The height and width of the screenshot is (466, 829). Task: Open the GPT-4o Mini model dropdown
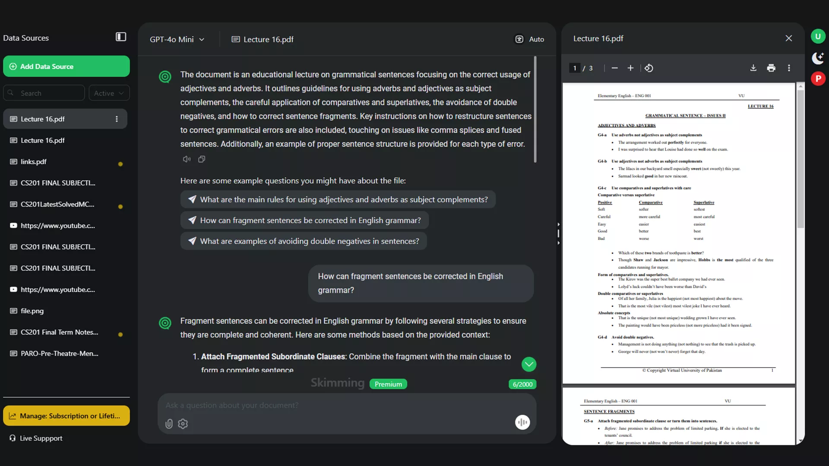(177, 39)
